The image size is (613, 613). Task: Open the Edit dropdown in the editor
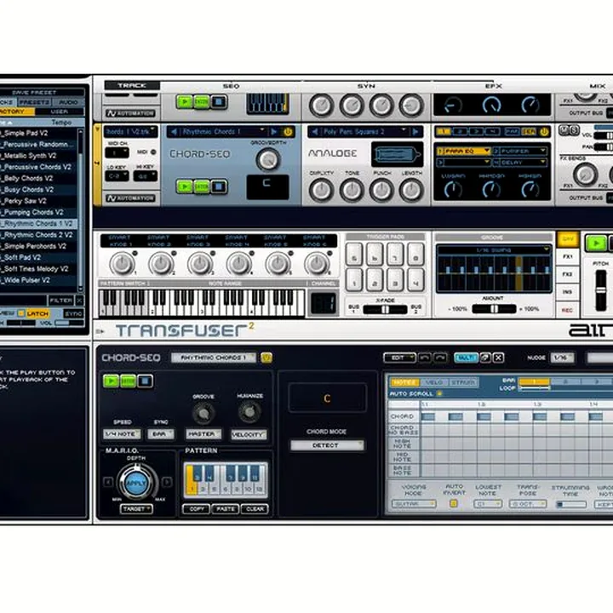(399, 358)
